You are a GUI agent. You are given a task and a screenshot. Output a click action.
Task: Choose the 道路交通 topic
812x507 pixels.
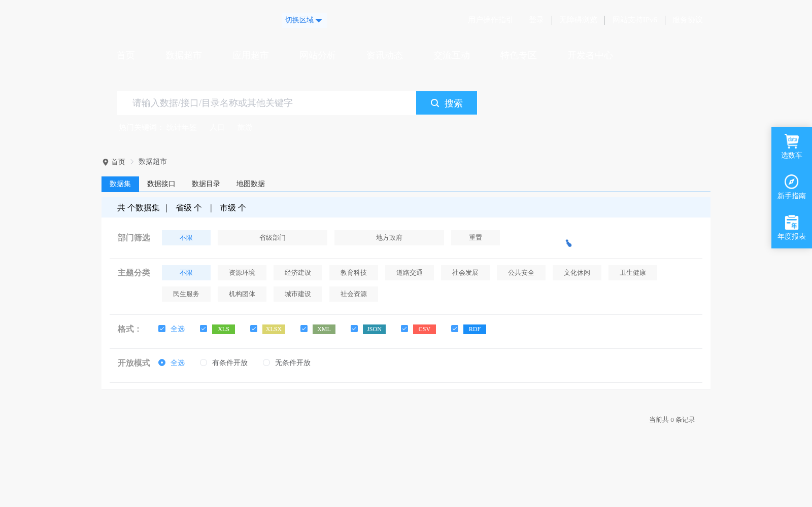(410, 273)
